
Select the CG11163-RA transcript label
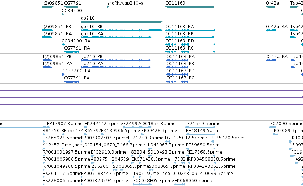click(179, 27)
